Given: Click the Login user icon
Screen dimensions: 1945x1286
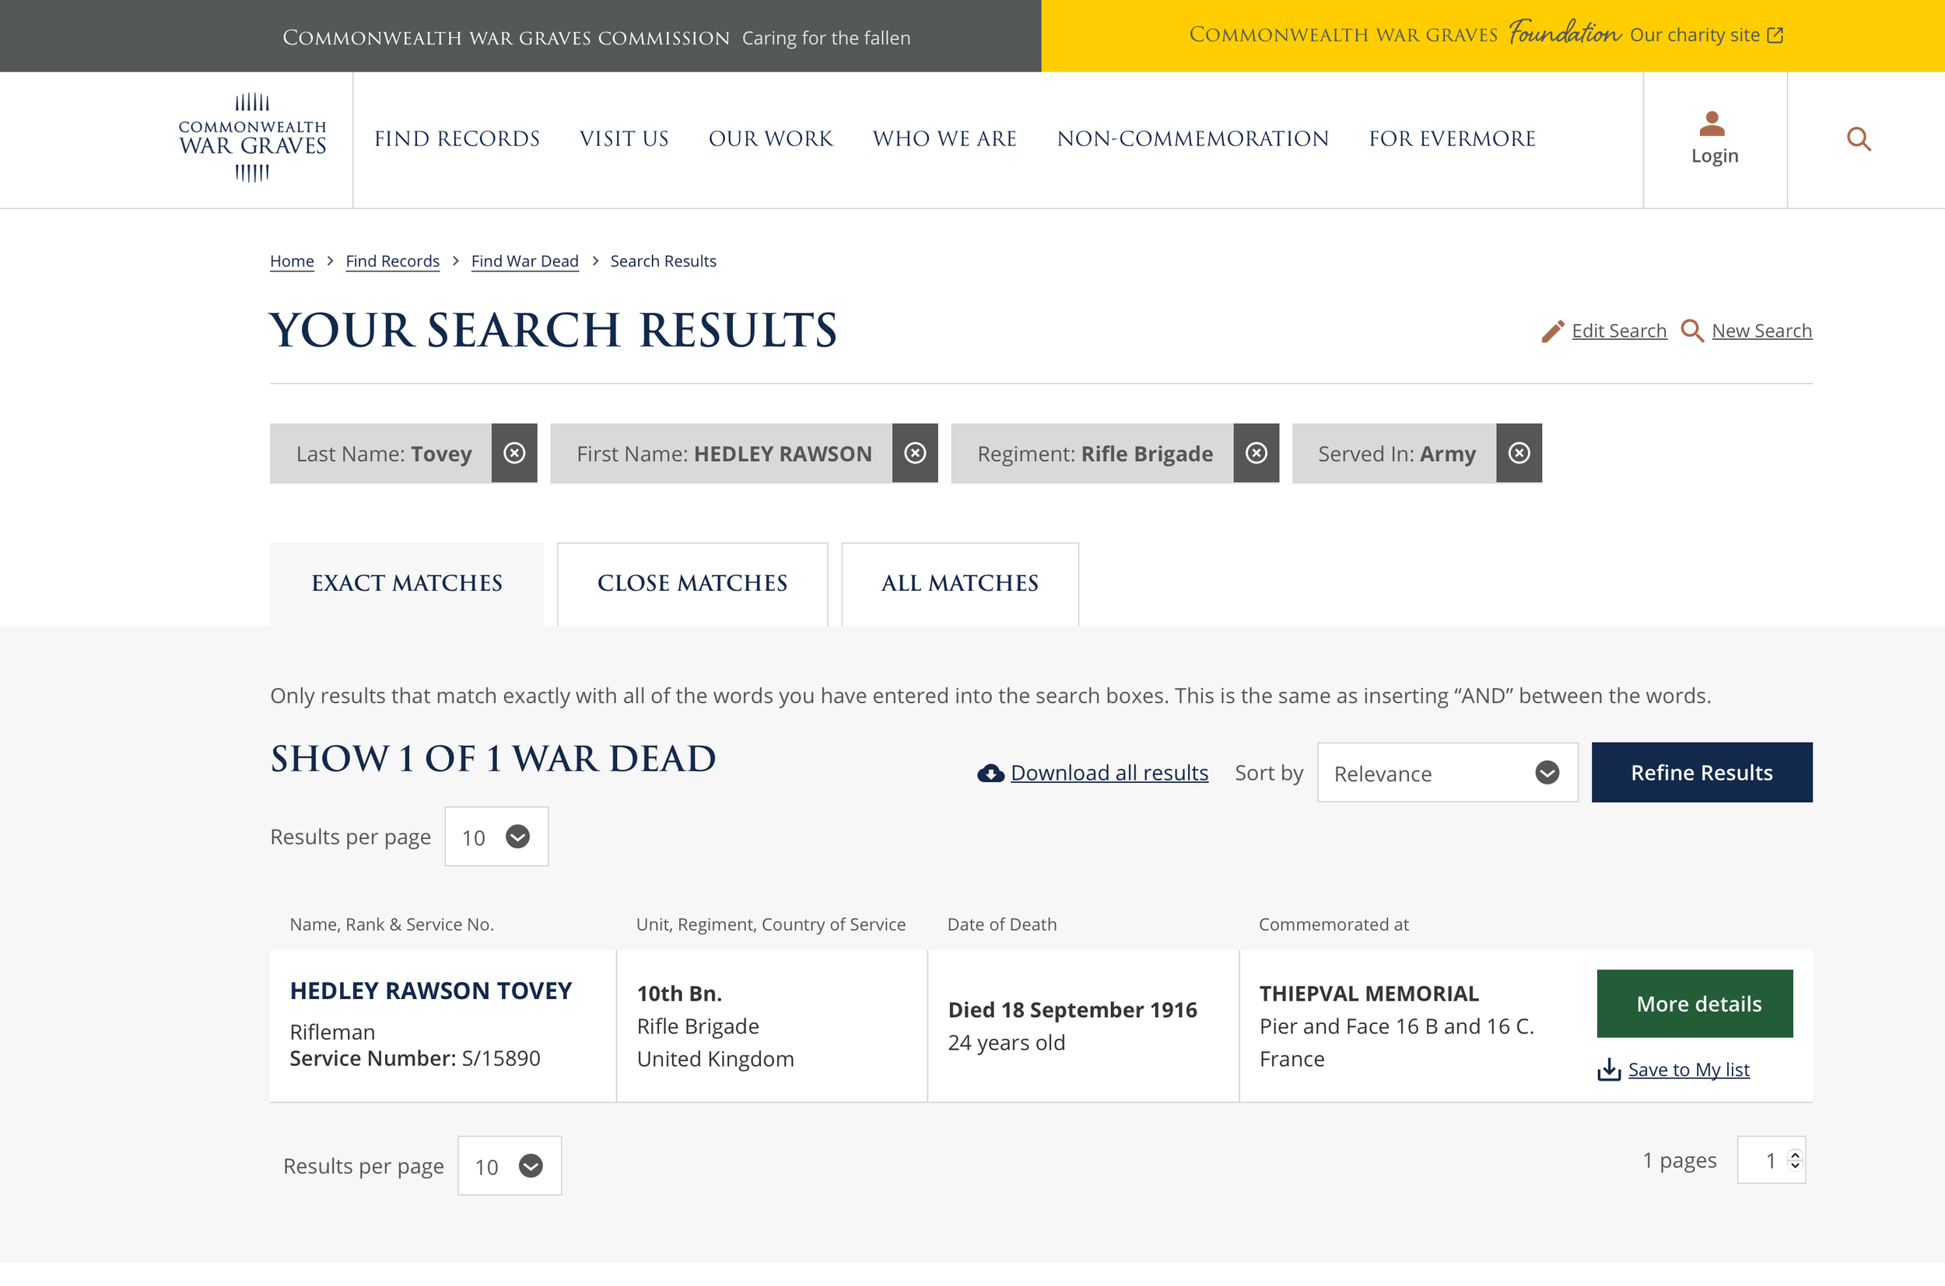Looking at the screenshot, I should tap(1712, 124).
